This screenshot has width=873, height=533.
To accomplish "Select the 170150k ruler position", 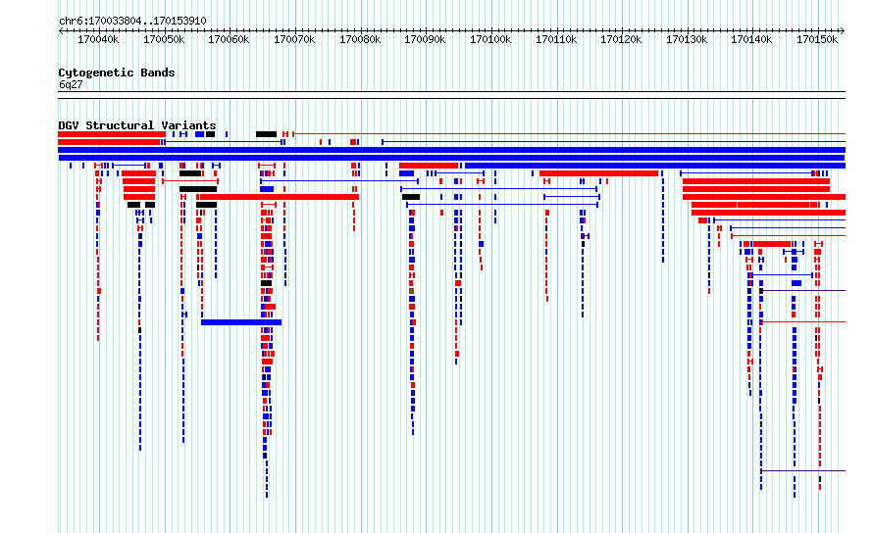I will point(817,39).
